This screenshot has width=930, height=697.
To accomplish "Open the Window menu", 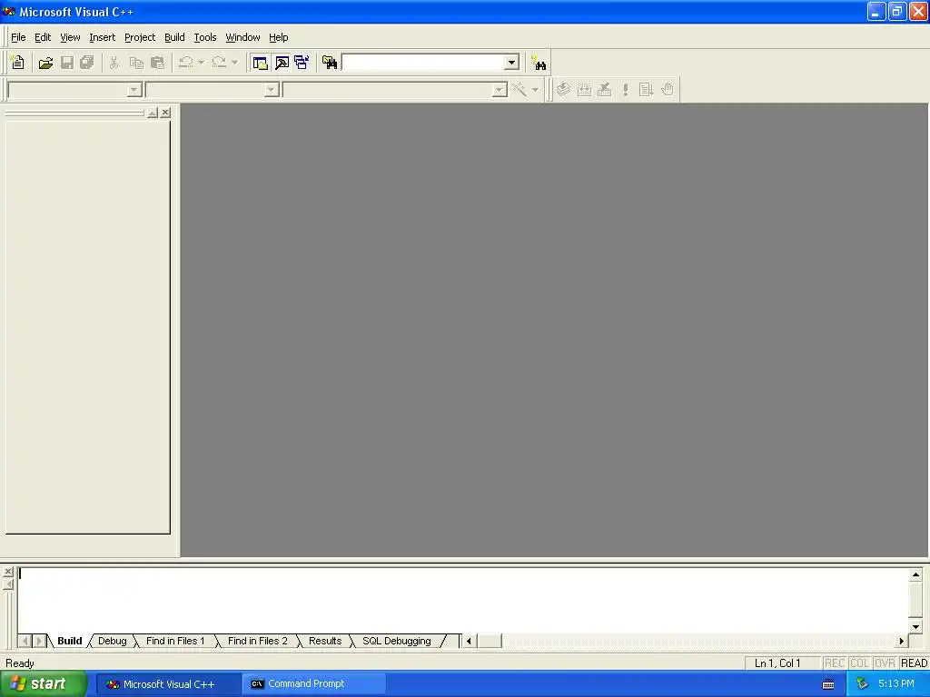I will [x=242, y=37].
